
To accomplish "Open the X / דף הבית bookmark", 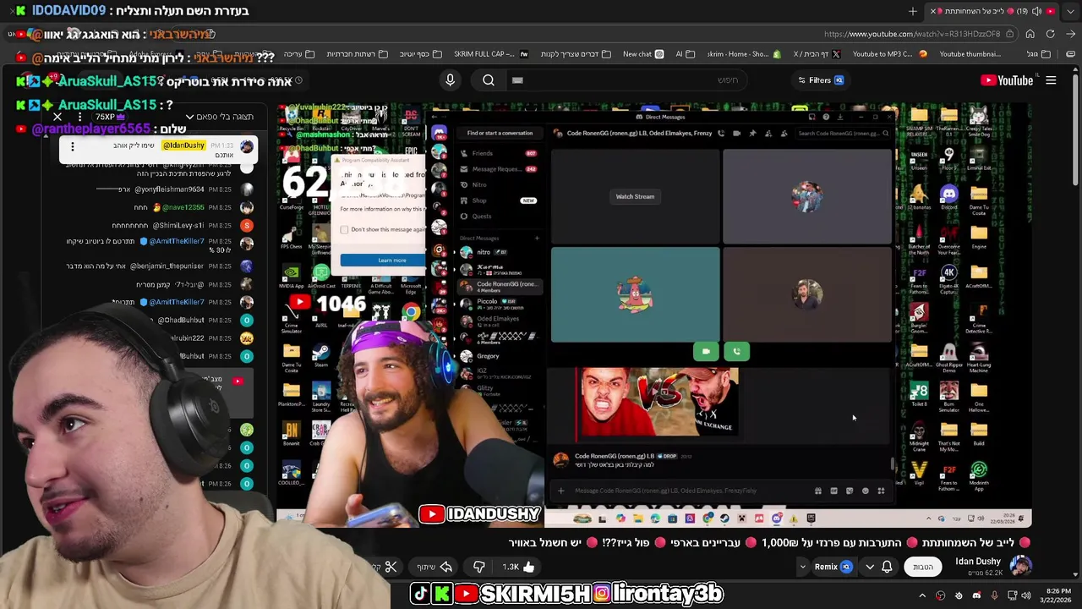I will (817, 54).
